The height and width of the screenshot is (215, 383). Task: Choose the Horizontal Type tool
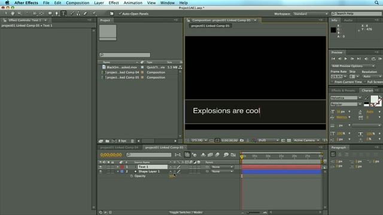(x=63, y=13)
